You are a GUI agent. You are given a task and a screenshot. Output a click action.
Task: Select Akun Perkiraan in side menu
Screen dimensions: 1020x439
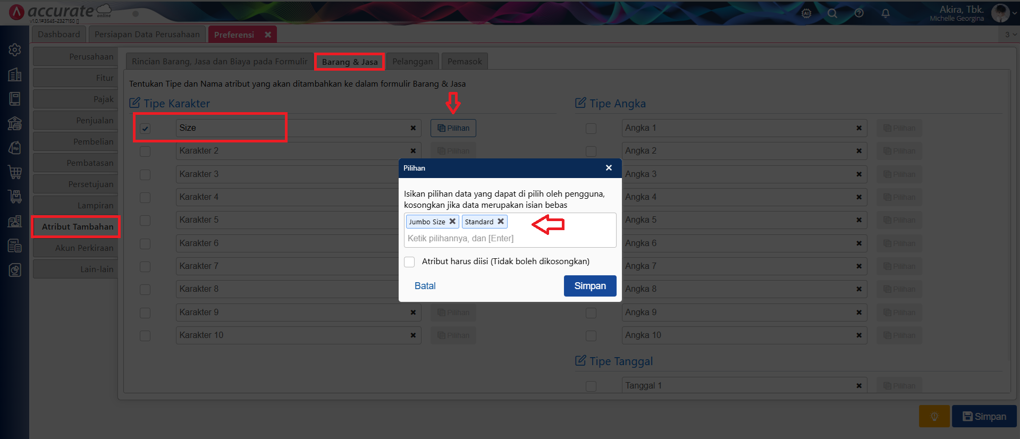tap(84, 248)
